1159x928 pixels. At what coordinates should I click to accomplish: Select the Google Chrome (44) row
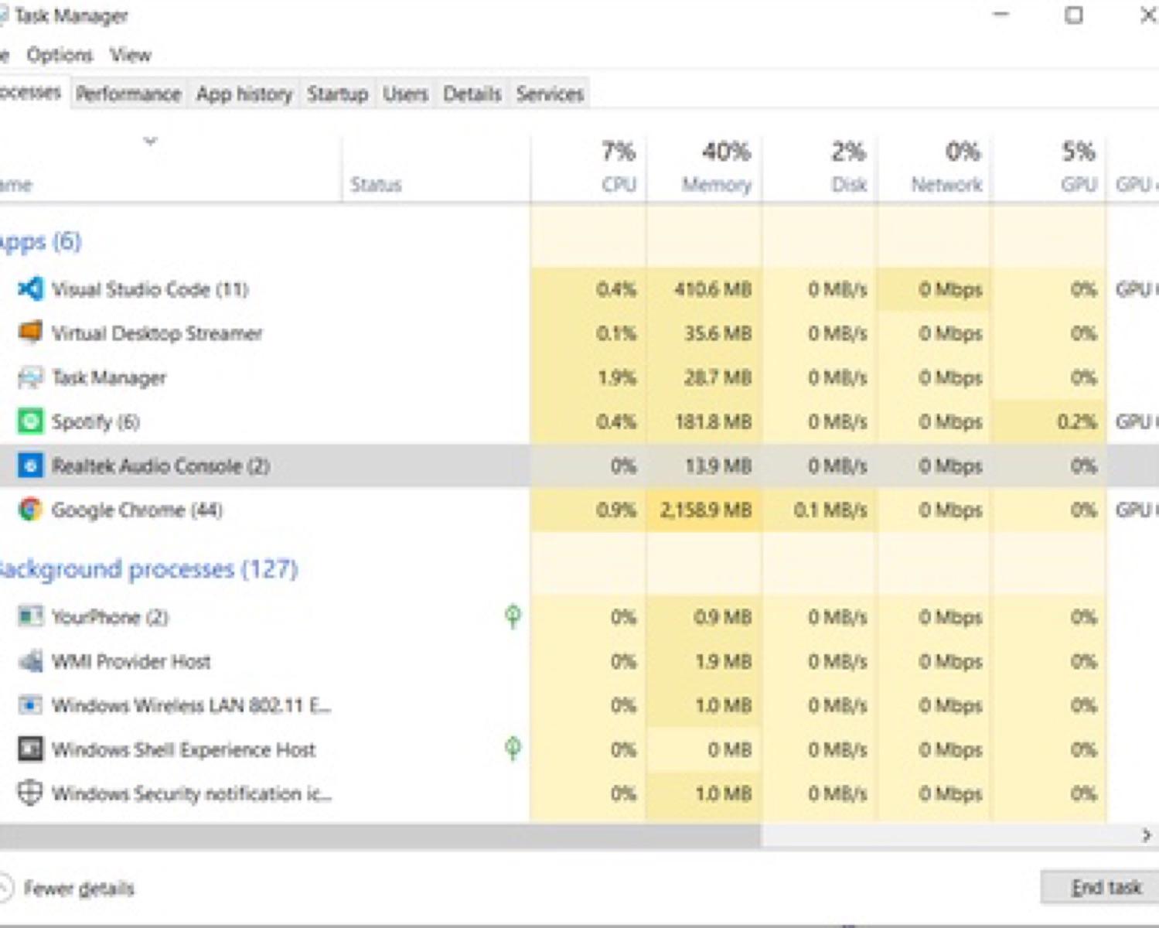pos(579,510)
